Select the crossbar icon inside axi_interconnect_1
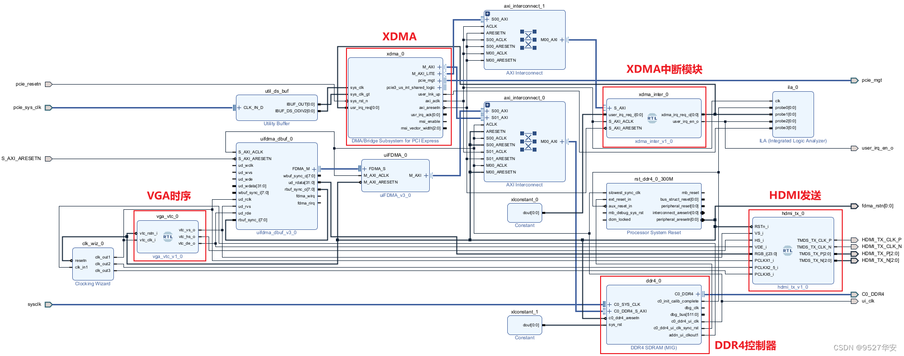 tap(528, 40)
